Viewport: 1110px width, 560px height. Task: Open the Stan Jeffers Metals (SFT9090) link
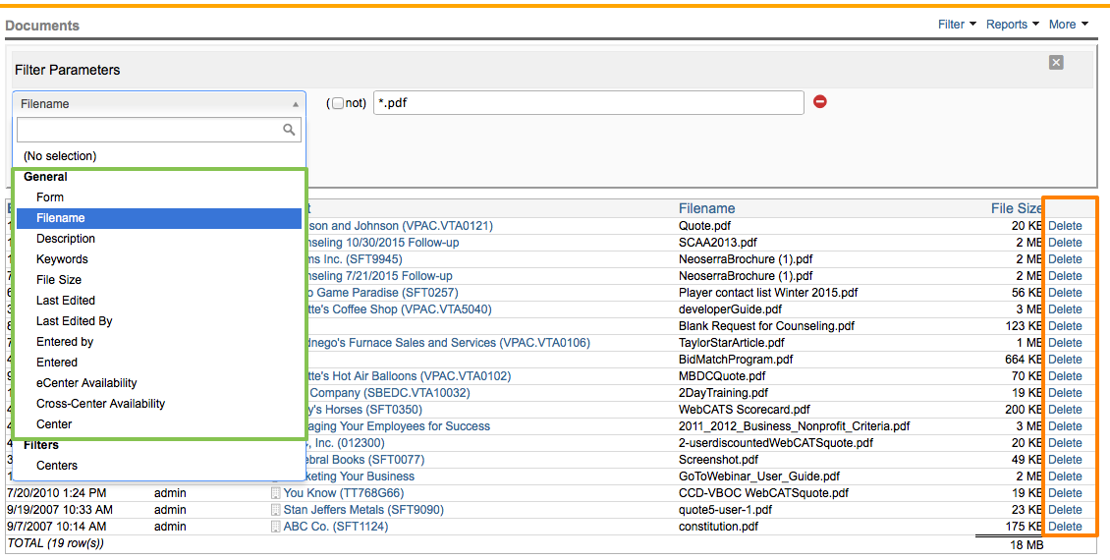(x=363, y=510)
